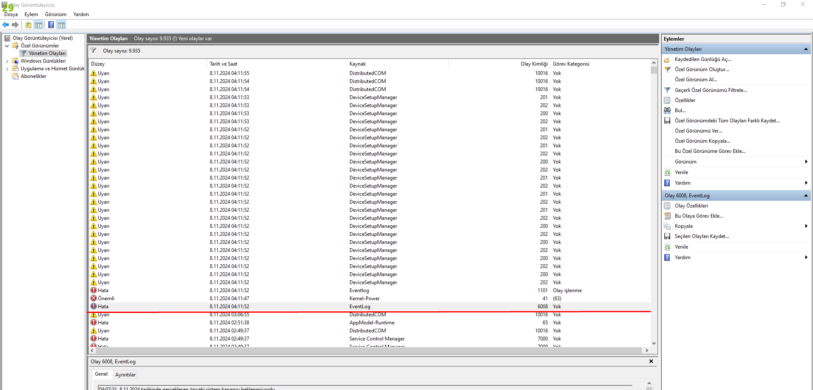Click the Bu Olaya Görev Ekle icon
The image size is (813, 390).
pyautogui.click(x=667, y=216)
